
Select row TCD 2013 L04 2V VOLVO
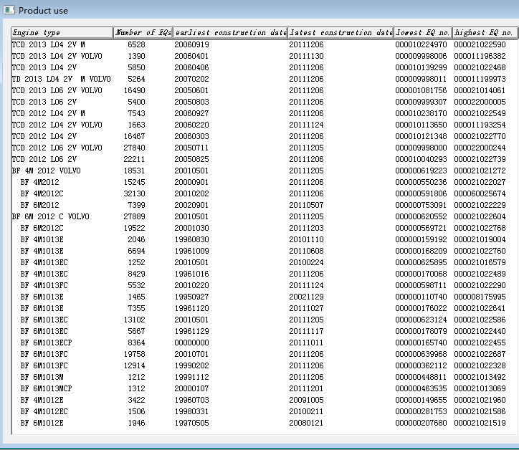point(264,56)
